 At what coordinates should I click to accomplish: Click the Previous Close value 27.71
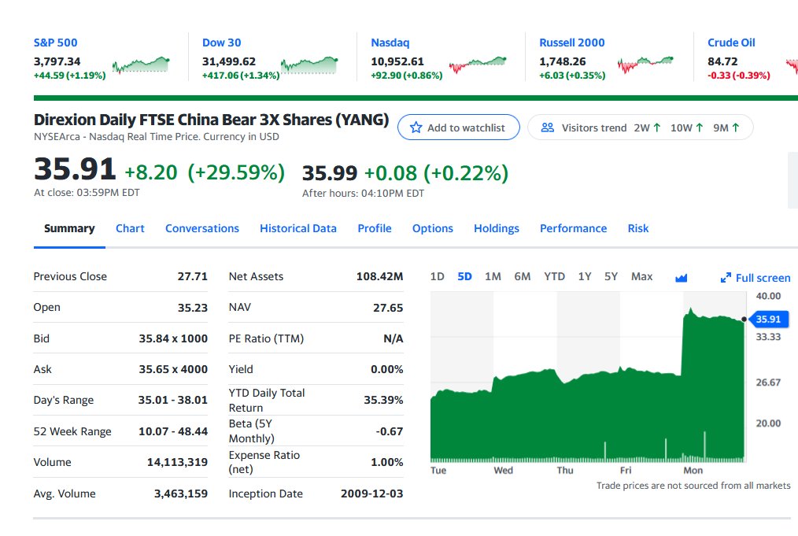coord(192,276)
